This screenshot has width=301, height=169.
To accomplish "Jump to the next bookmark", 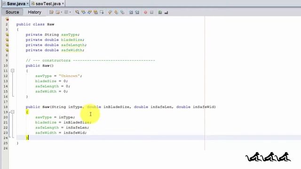I will click(x=116, y=12).
